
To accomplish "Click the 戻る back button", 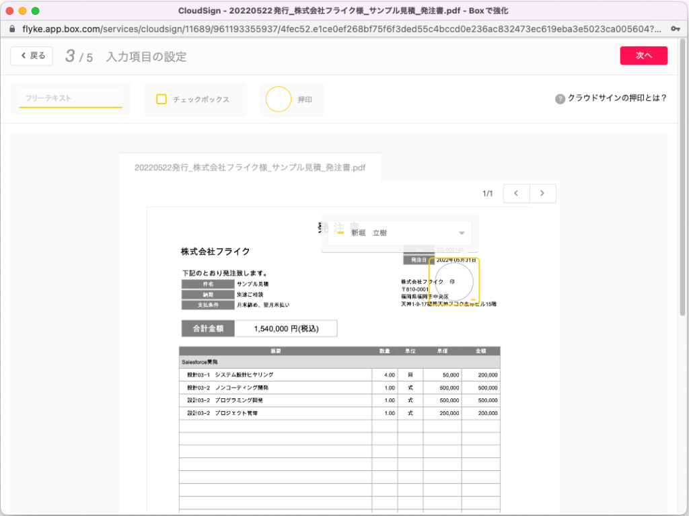I will coord(32,56).
